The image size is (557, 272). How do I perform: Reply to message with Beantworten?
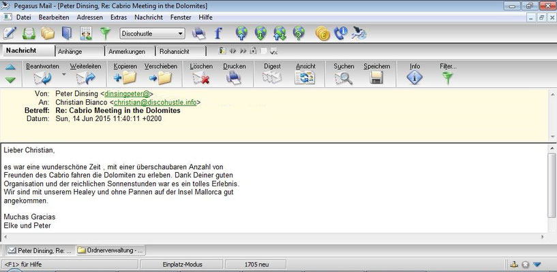[42, 74]
